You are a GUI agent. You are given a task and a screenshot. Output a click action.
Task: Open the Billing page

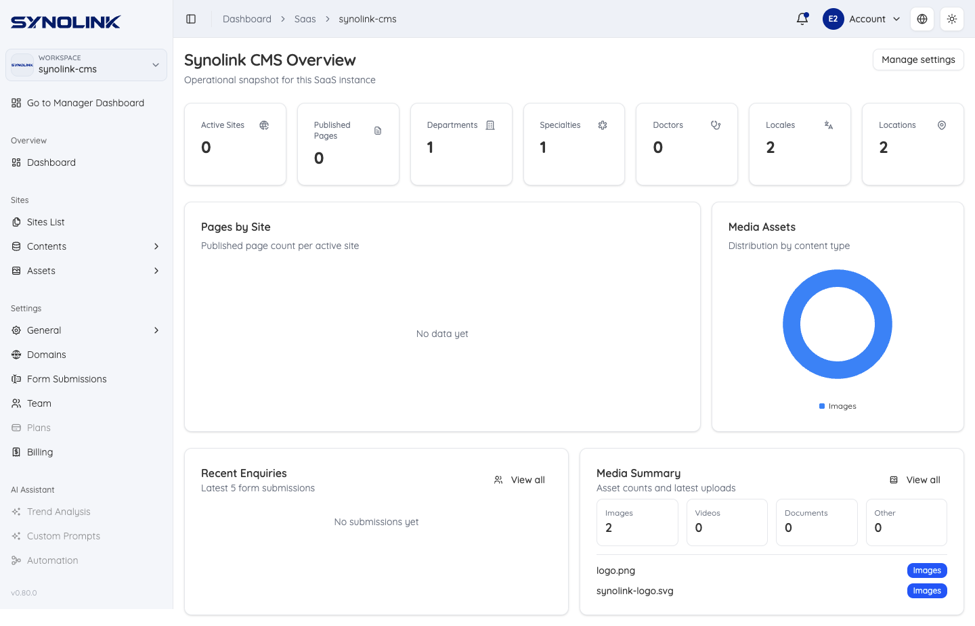[86, 452]
